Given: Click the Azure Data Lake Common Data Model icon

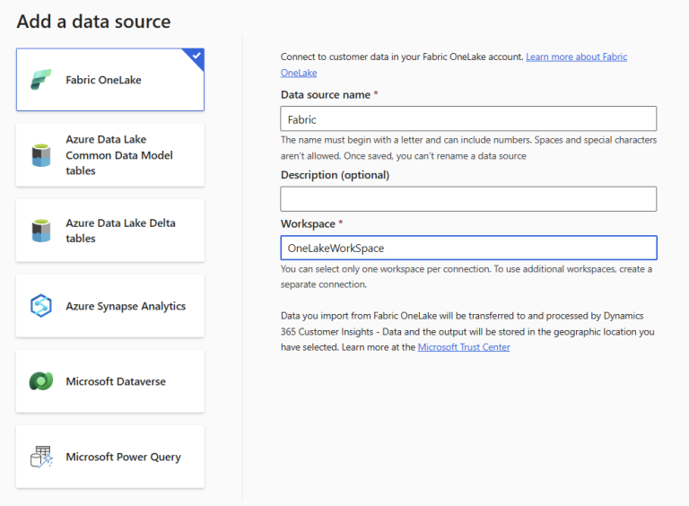Looking at the screenshot, I should click(x=41, y=155).
